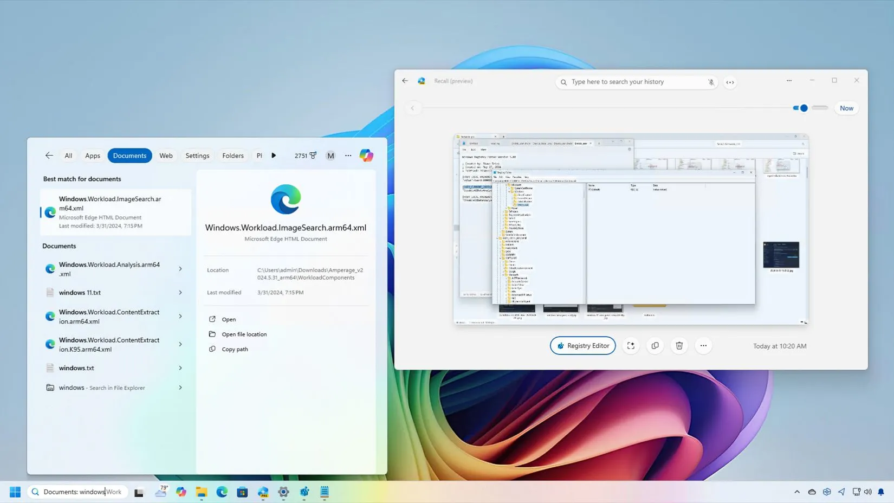Show more search filter tabs arrow

click(274, 156)
